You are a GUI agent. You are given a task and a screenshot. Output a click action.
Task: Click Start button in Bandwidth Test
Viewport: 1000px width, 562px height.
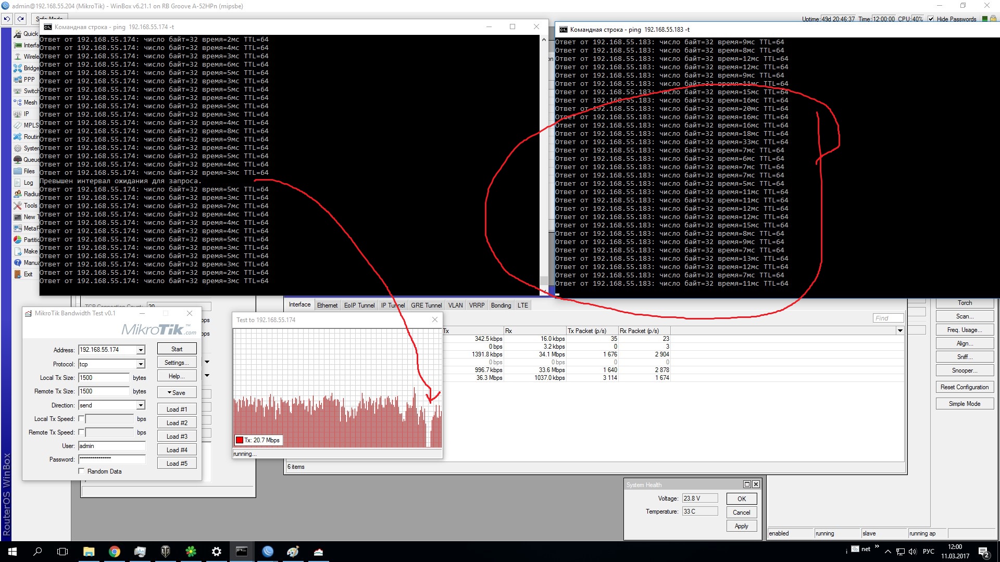pyautogui.click(x=176, y=349)
